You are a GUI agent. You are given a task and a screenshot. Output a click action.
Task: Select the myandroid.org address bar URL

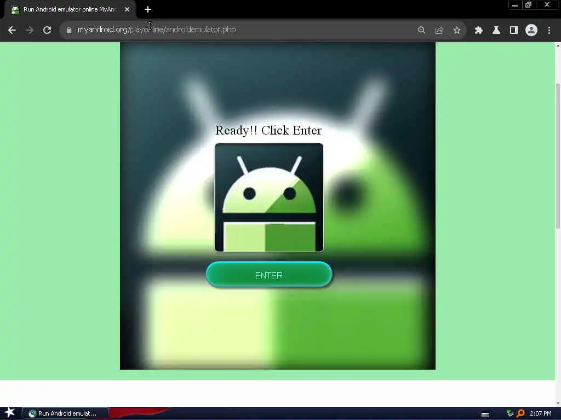(157, 30)
